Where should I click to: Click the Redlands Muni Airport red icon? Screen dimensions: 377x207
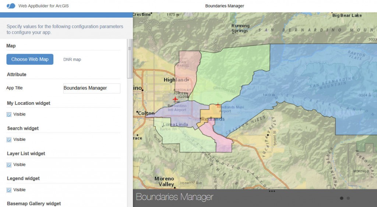(x=218, y=105)
